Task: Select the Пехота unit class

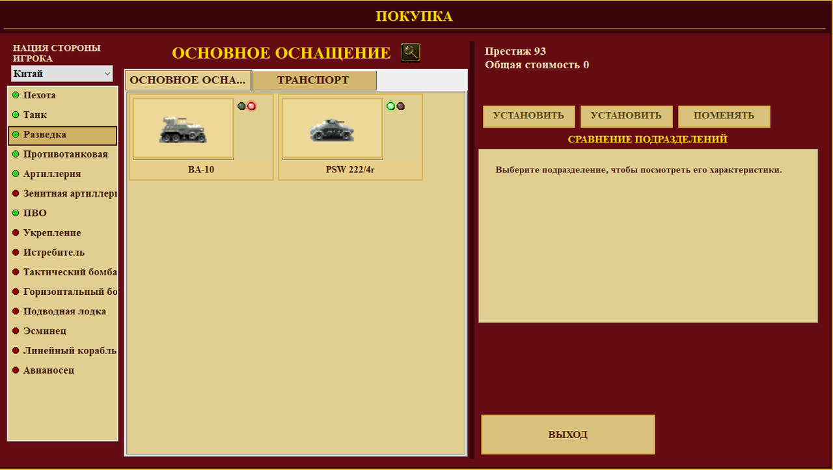Action: tap(62, 95)
